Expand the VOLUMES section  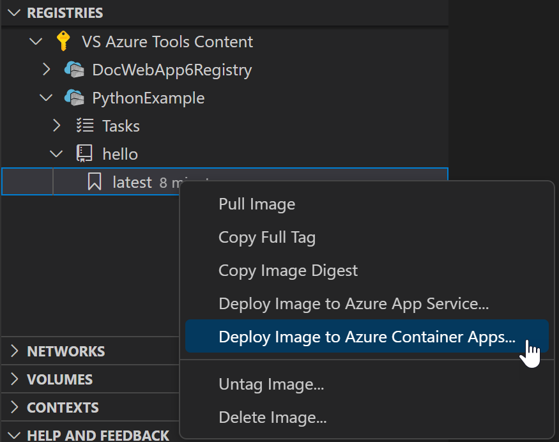(14, 379)
